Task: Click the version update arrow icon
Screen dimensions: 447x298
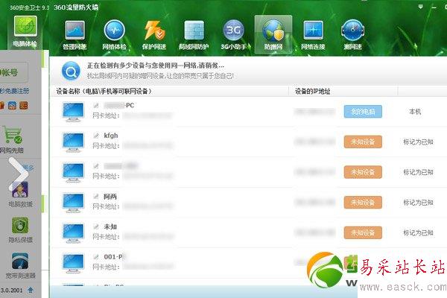Action: [31, 290]
